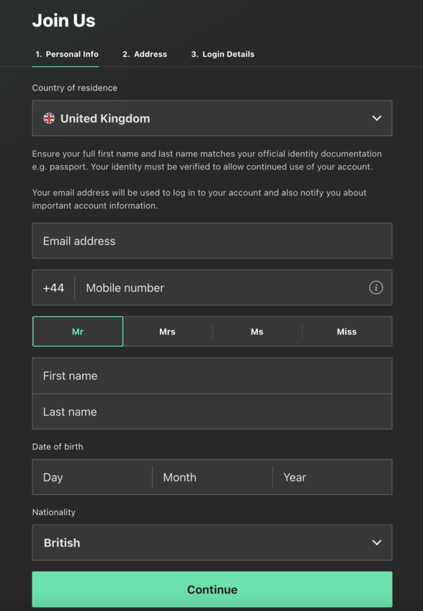
Task: Select the Miss title option
Action: [x=347, y=331]
